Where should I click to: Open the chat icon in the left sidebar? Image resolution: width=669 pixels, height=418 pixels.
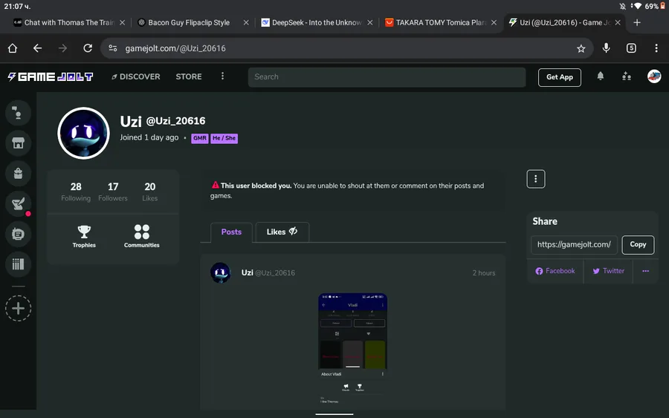click(18, 113)
